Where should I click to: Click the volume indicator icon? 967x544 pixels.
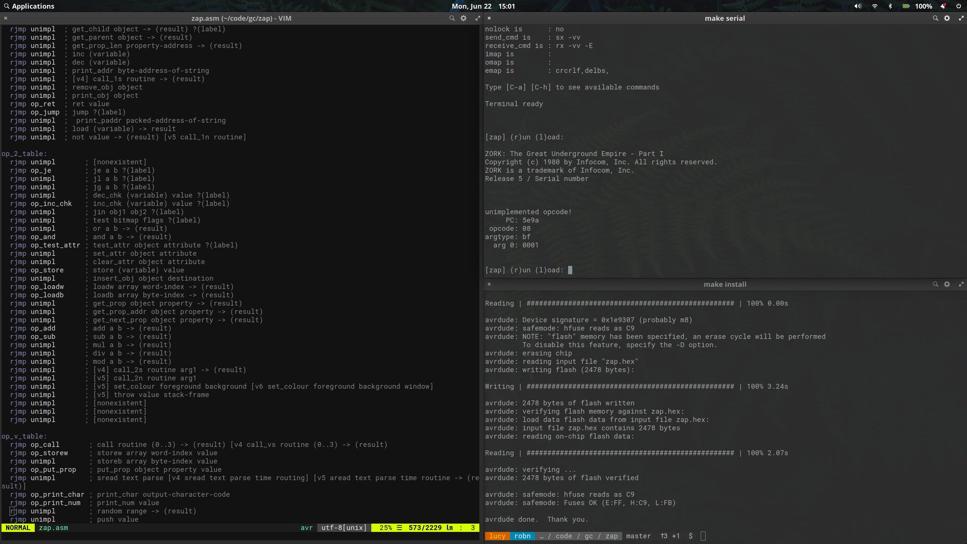coord(857,6)
